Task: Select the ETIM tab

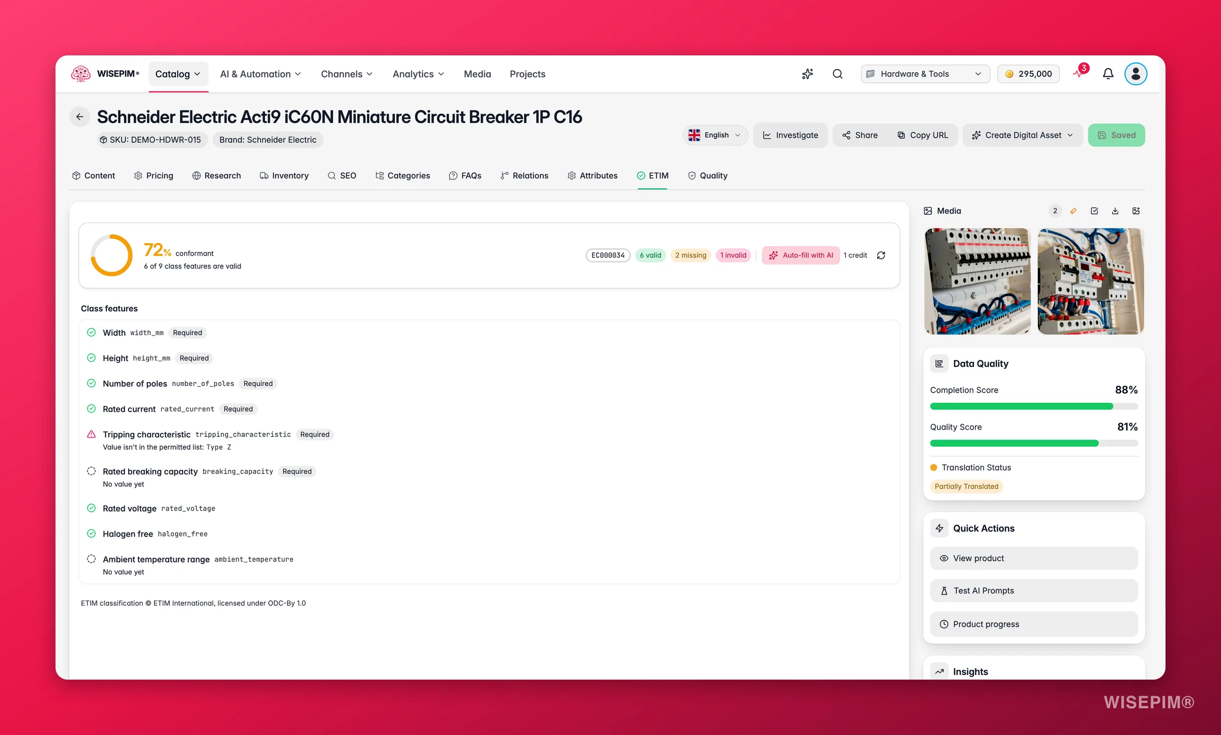Action: point(653,175)
